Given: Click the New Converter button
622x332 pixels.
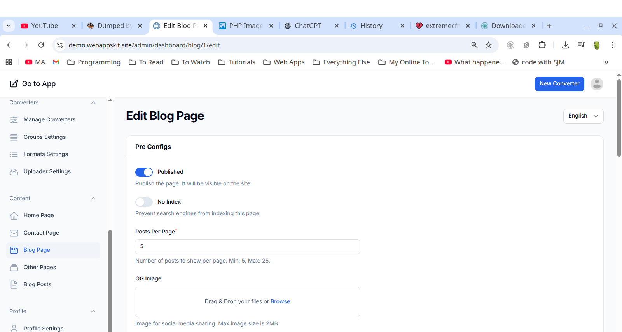Looking at the screenshot, I should tap(559, 84).
